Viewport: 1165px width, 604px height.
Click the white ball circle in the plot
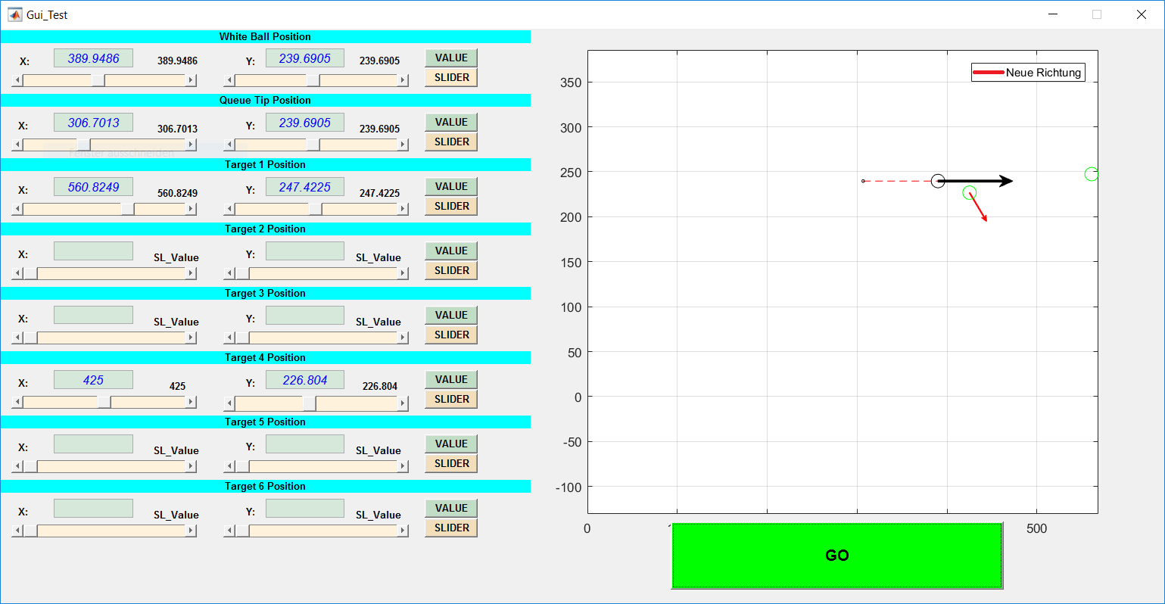(937, 181)
